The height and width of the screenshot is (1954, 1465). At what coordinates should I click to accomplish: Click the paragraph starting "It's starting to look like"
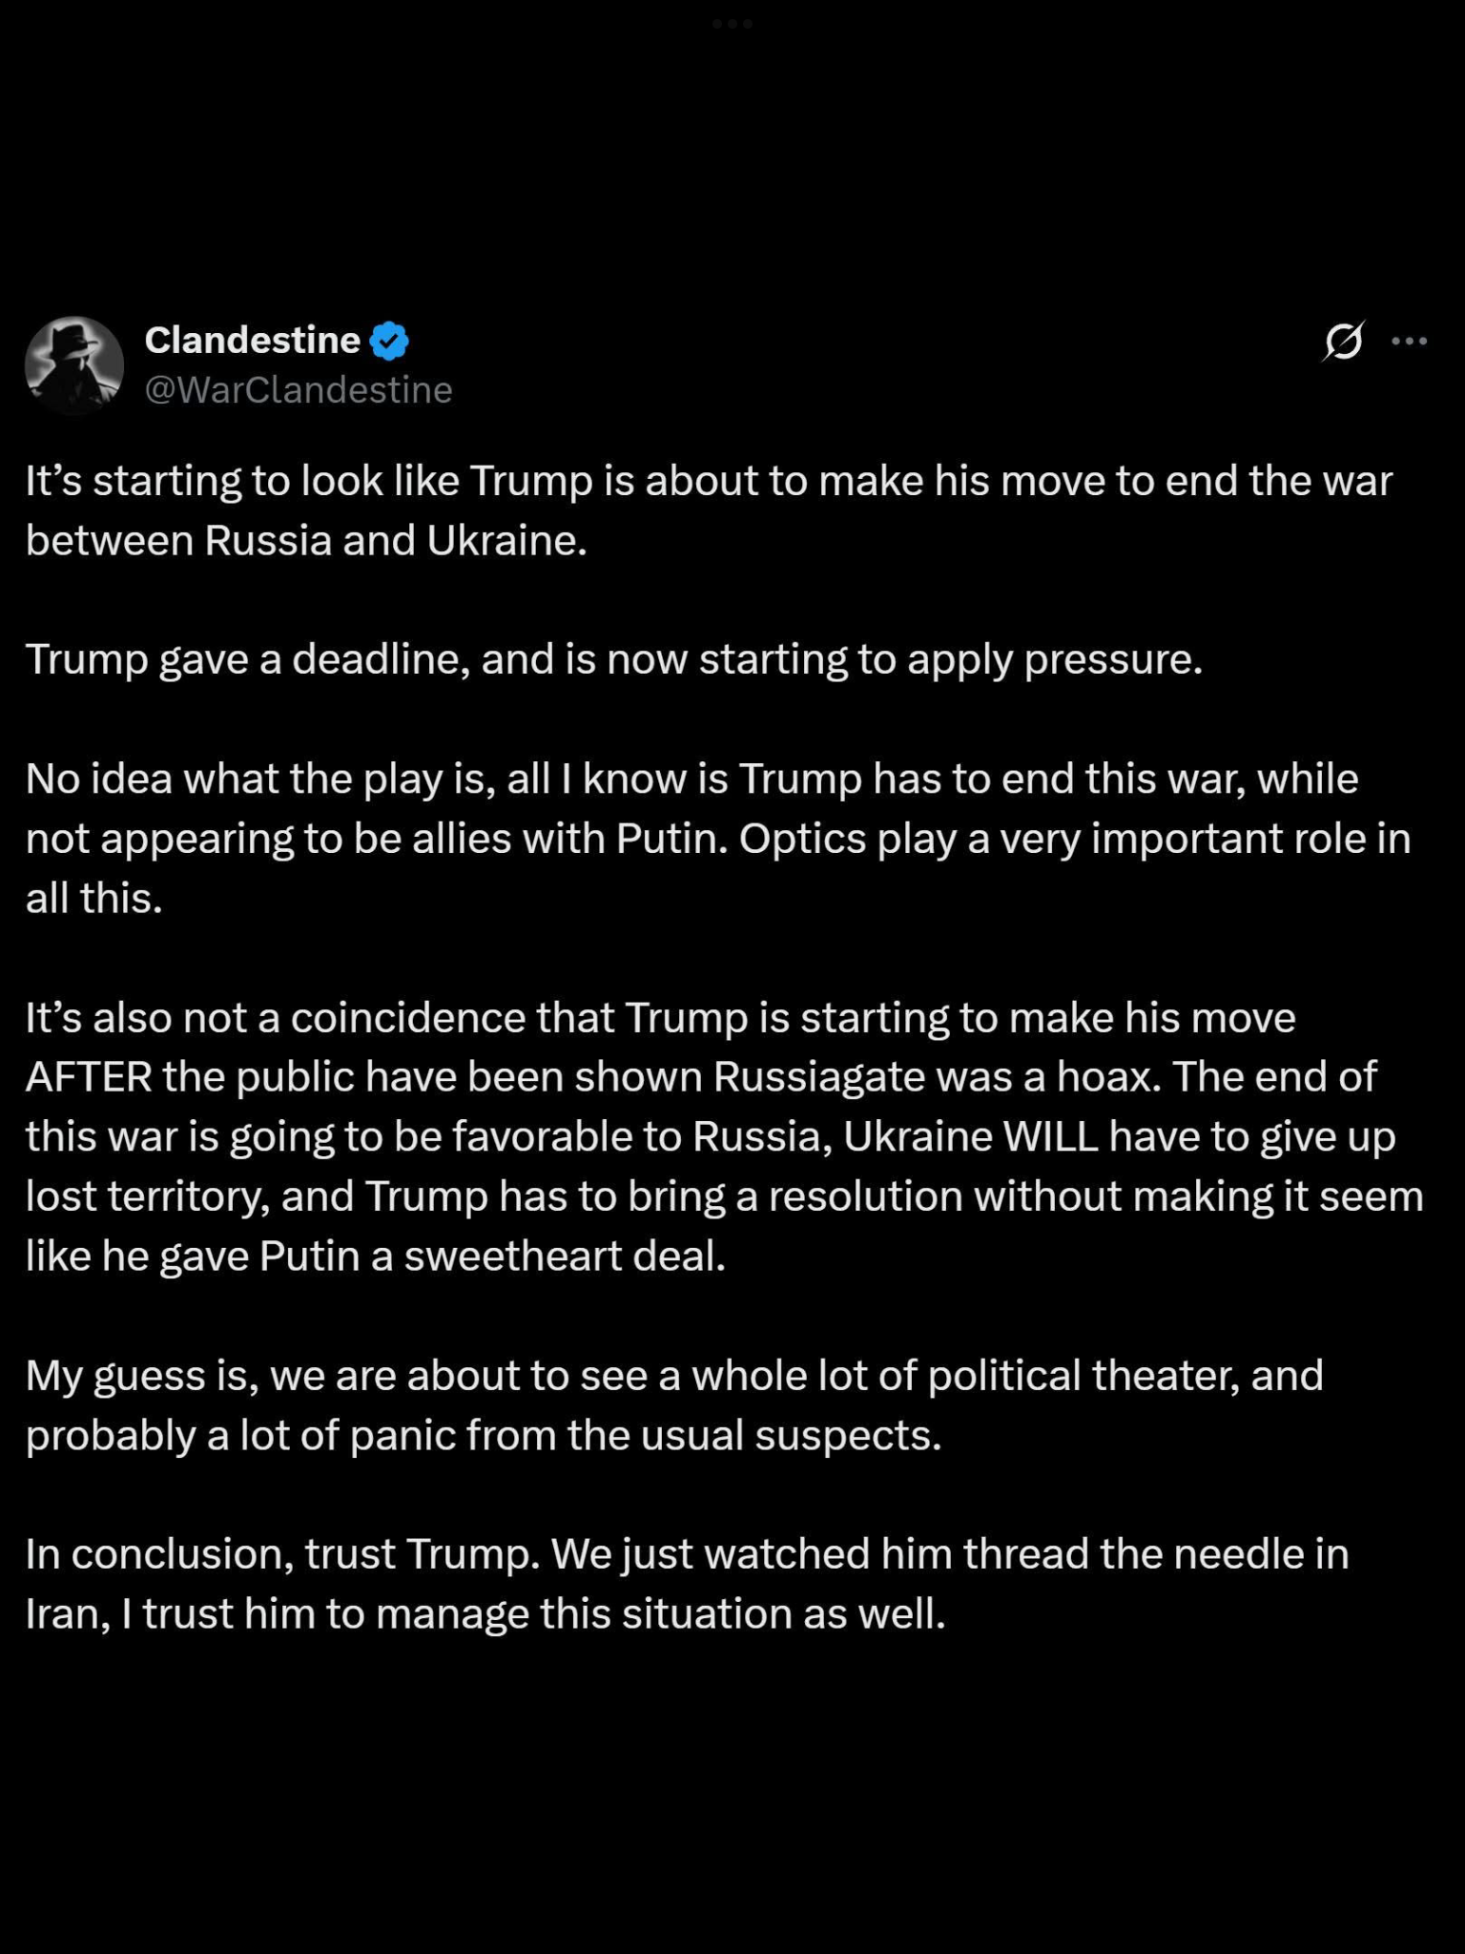coord(709,481)
